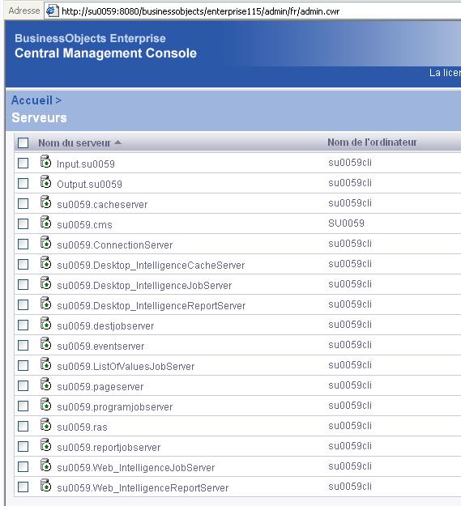
Task: Check the box for Output.su0059
Action: [23, 184]
